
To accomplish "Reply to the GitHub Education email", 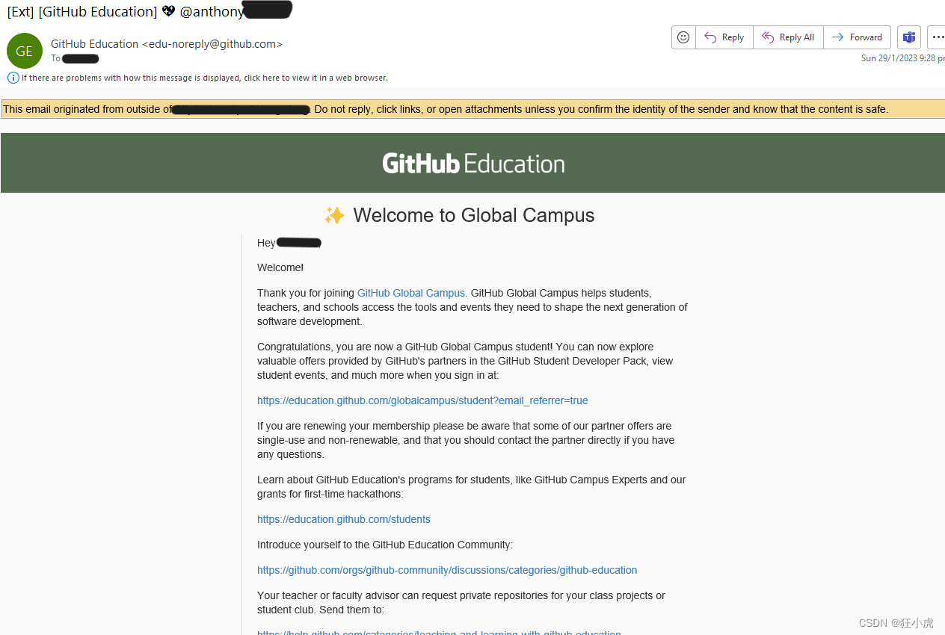I will (x=723, y=37).
